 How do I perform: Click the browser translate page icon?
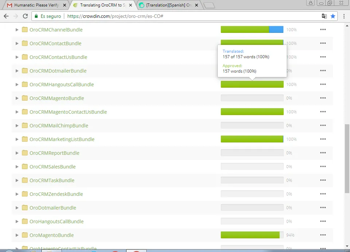[324, 16]
